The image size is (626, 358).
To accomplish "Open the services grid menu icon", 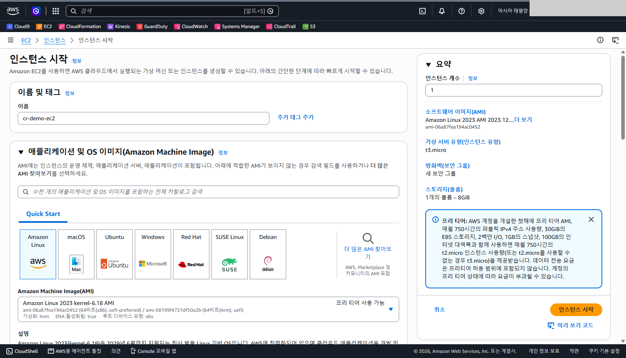I will pyautogui.click(x=56, y=11).
